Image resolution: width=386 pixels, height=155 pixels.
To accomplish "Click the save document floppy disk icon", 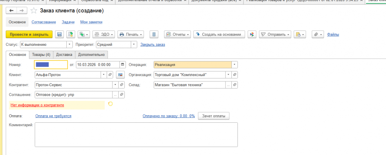I will [x=59, y=35].
